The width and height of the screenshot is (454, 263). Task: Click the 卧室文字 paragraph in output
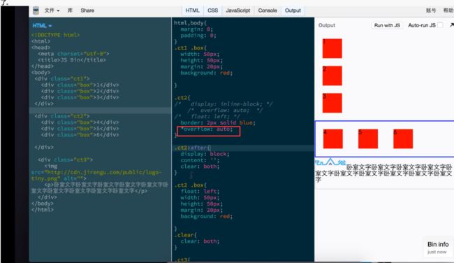pos(384,173)
